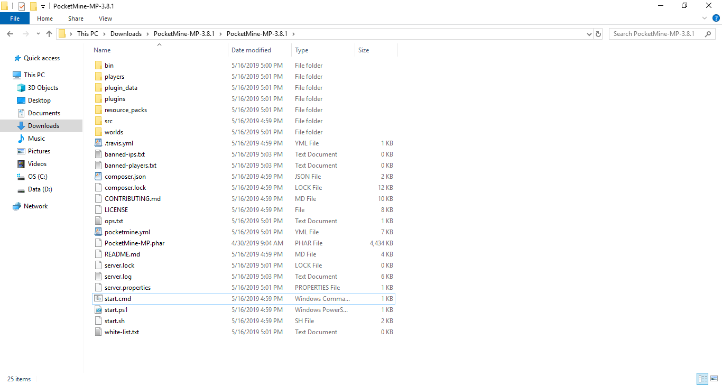Viewport: 722px width, 385px height.
Task: Click the Music note icon in sidebar
Action: (x=21, y=139)
